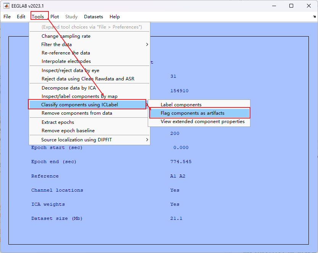
Task: Click the ICA weights label
Action: (x=48, y=205)
